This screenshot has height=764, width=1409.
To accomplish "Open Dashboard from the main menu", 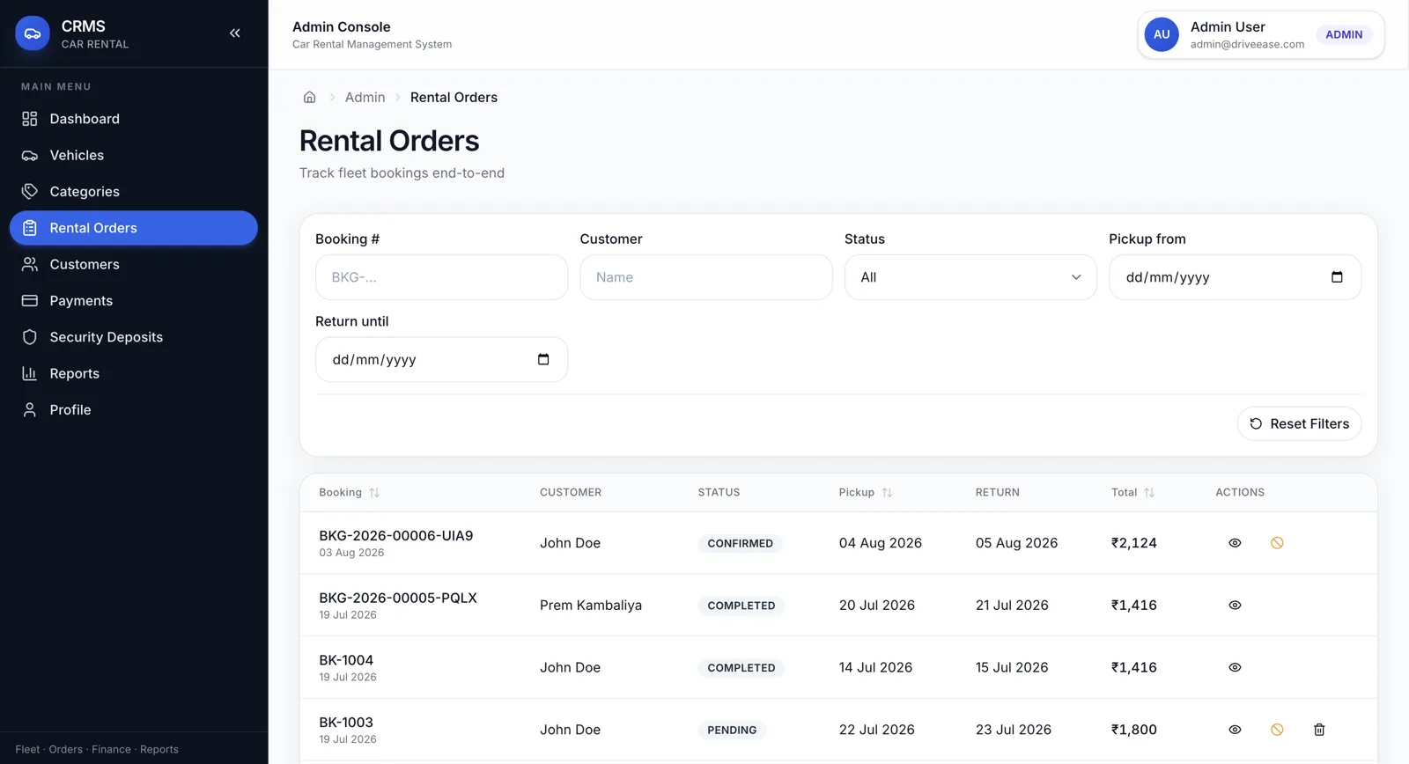I will (134, 119).
